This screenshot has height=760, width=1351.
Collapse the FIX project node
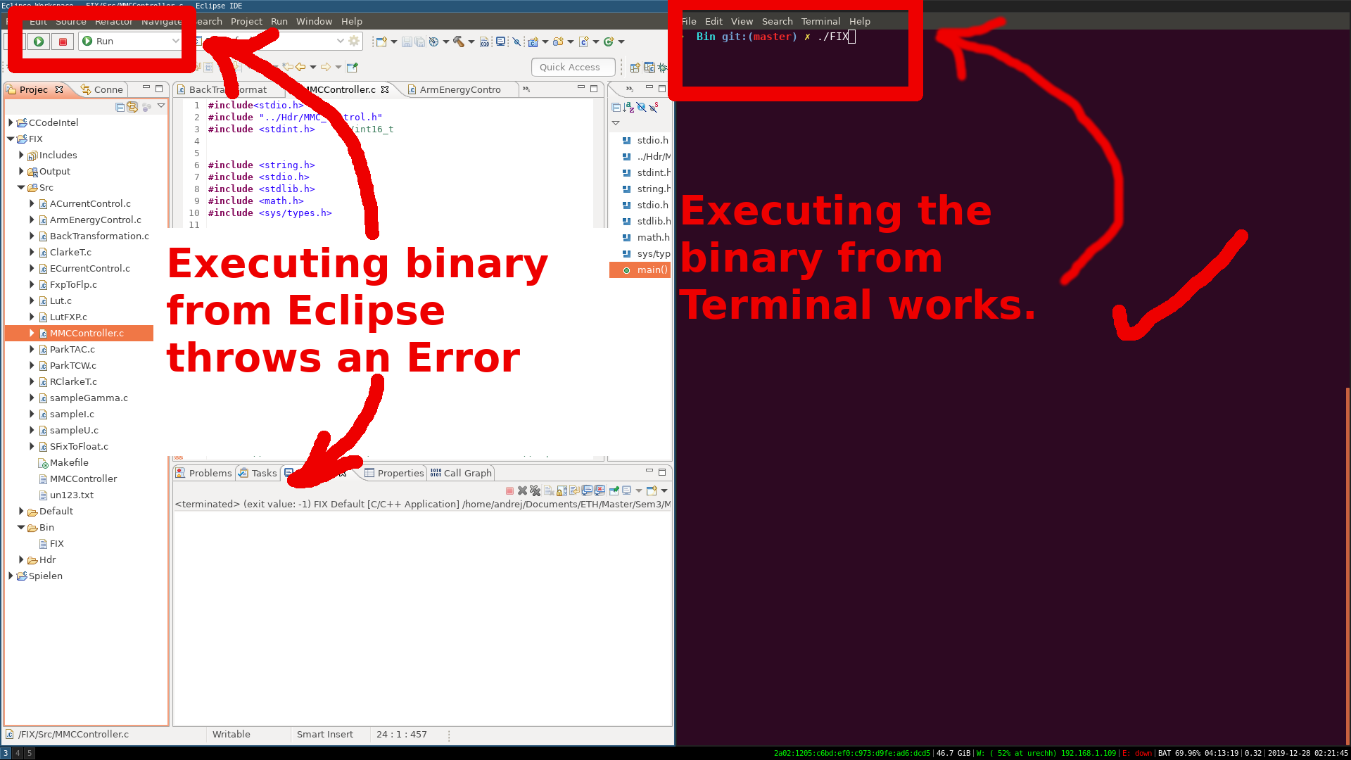tap(11, 139)
